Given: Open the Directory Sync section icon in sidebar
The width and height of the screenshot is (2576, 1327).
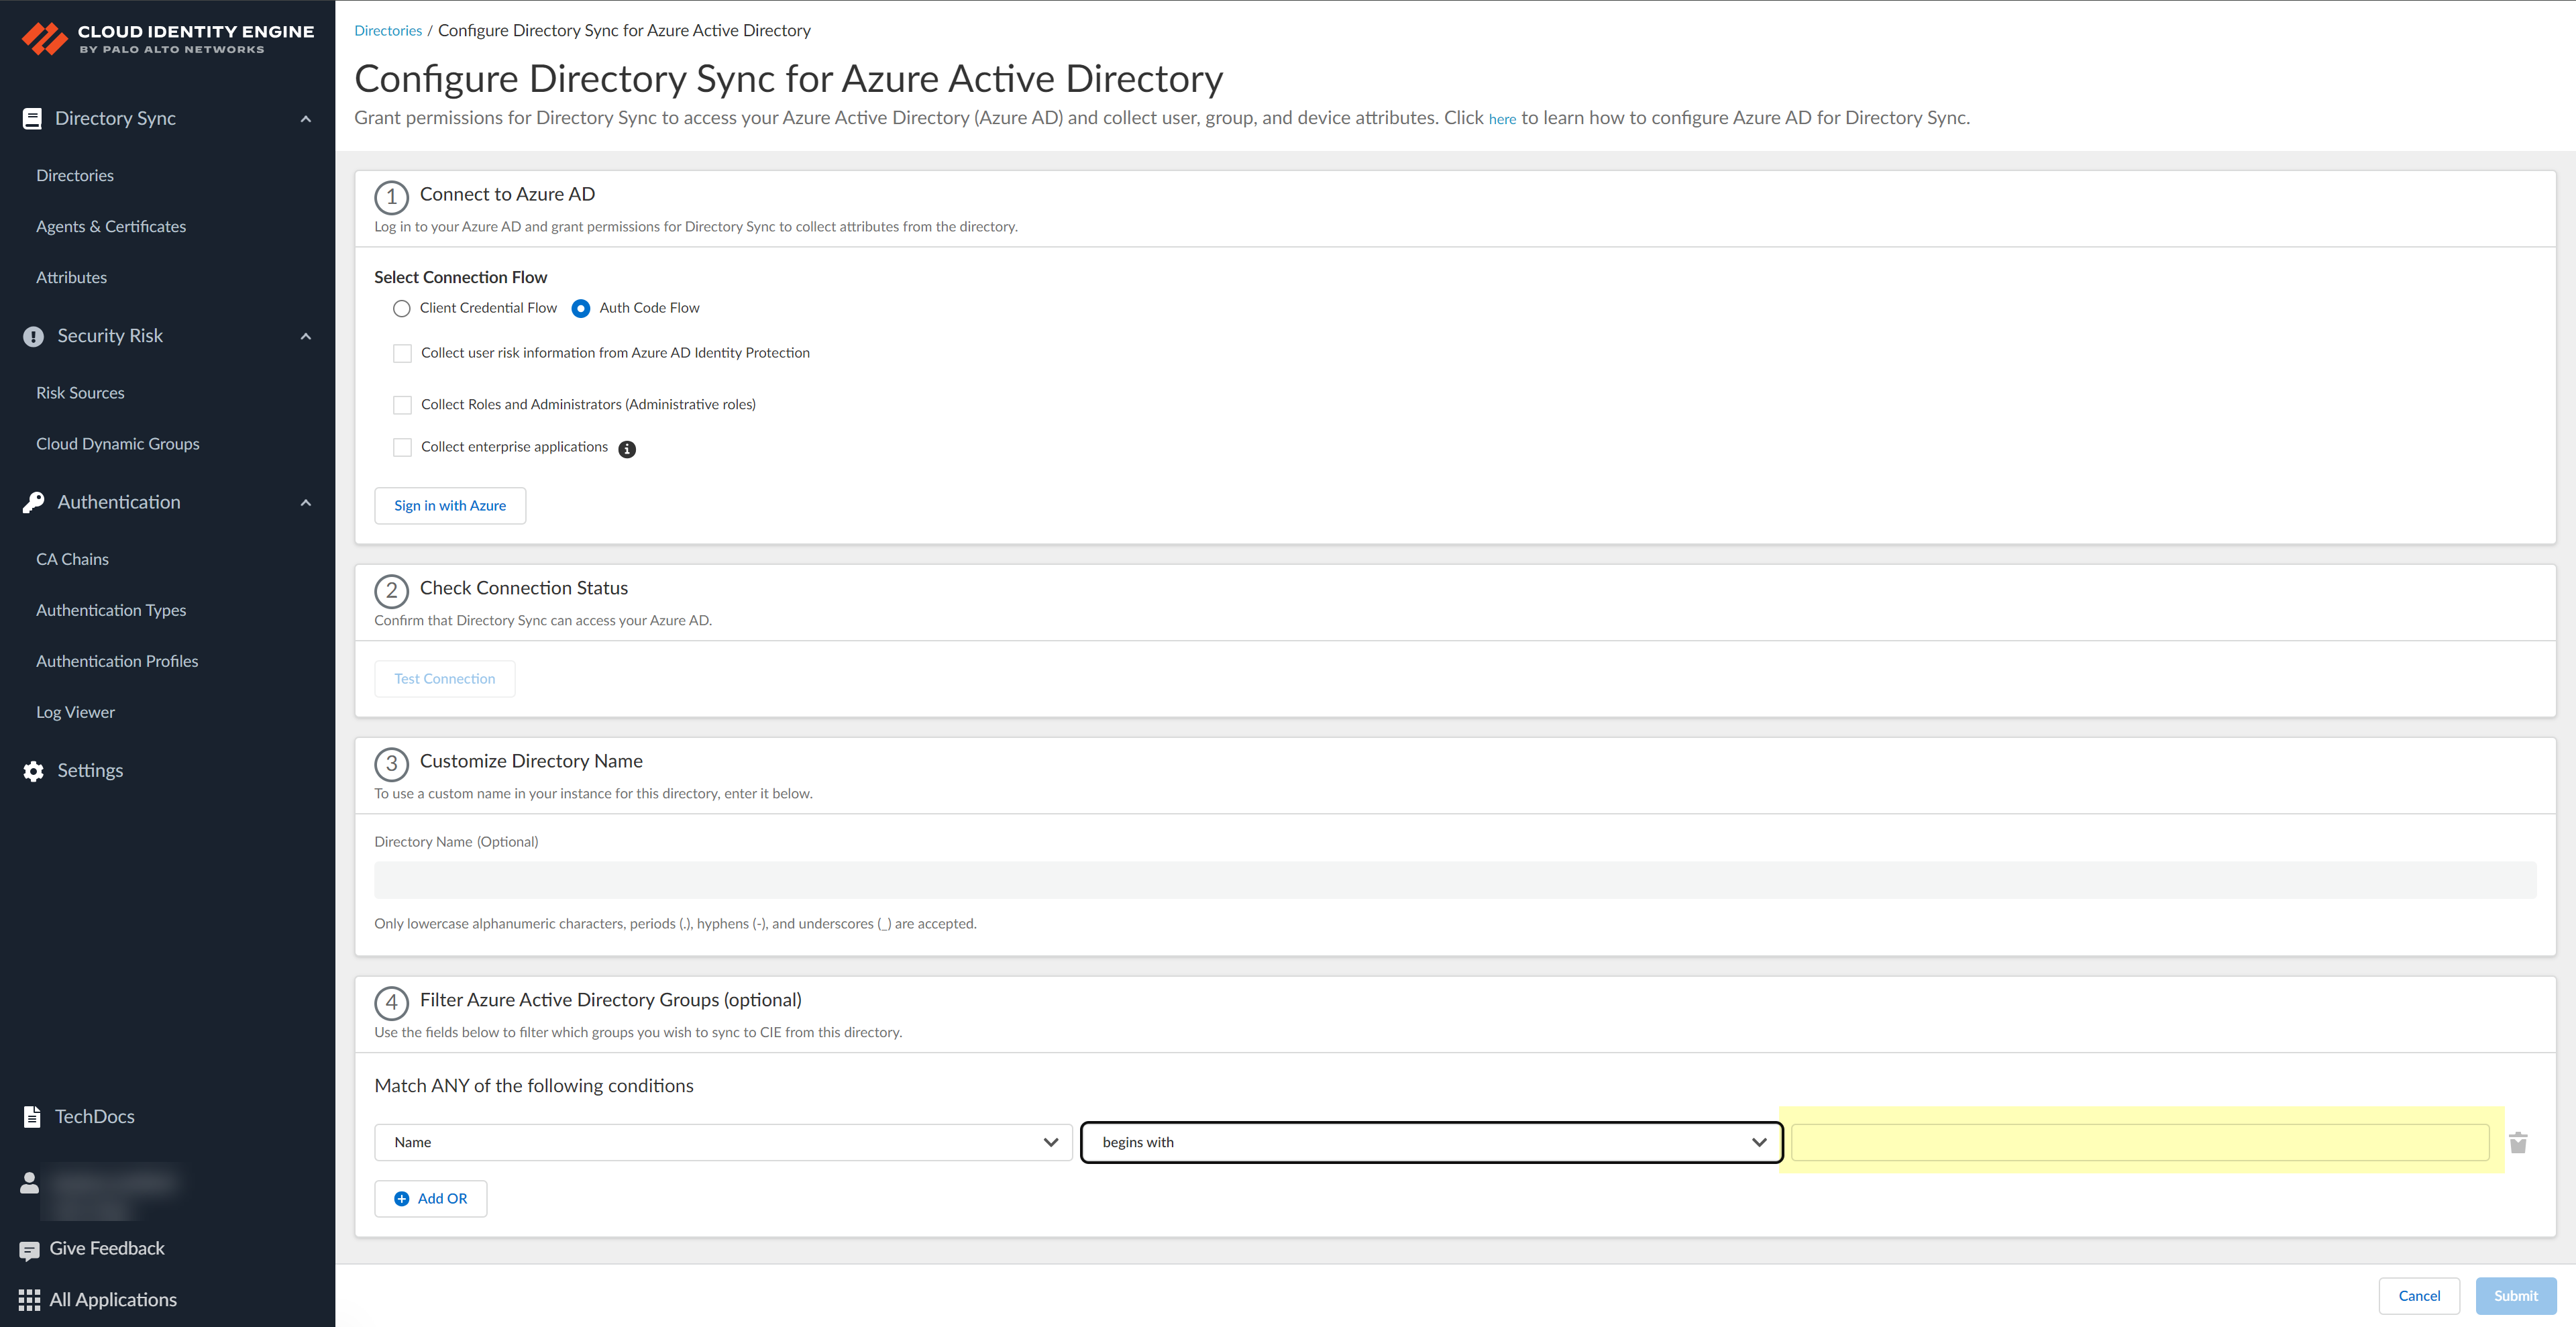Looking at the screenshot, I should pos(32,118).
